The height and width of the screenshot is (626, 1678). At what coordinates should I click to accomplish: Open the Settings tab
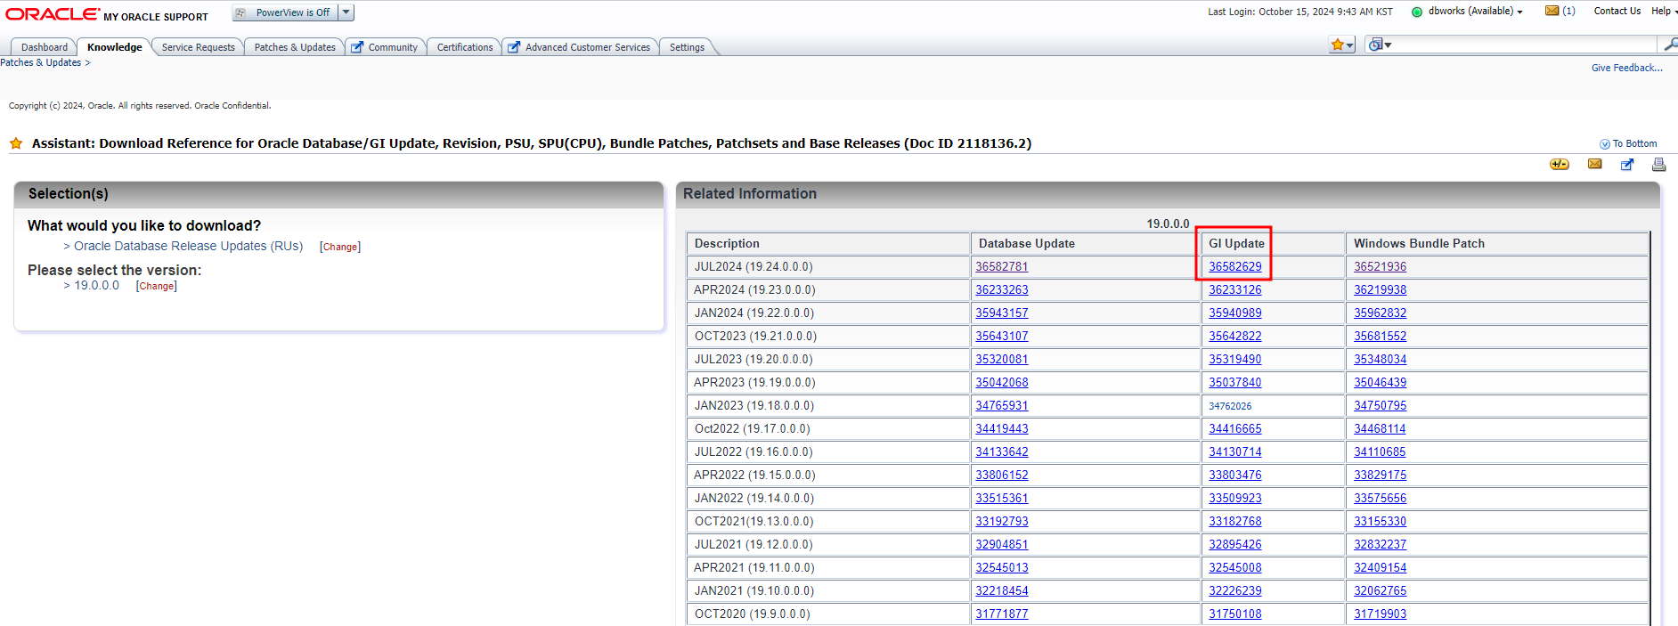[x=687, y=47]
